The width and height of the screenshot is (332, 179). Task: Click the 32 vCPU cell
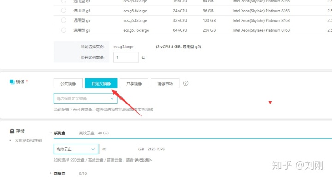(180, 20)
